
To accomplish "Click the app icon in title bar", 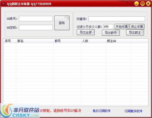I will click(4, 4).
